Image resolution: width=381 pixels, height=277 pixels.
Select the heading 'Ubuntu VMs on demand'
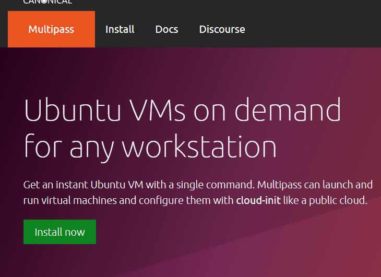pos(183,110)
